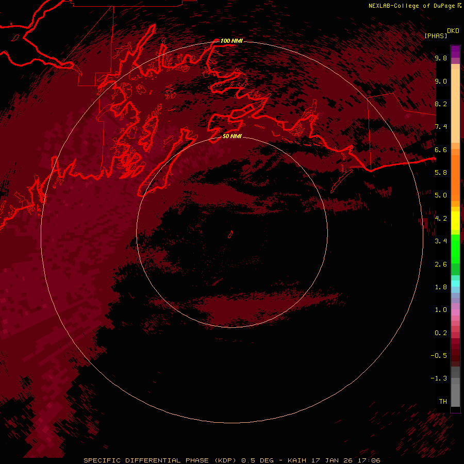
Task: Select the 0.2 scale value
Action: point(441,333)
